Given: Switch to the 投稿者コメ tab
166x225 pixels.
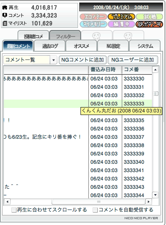Looking at the screenshot, I should (33, 35).
